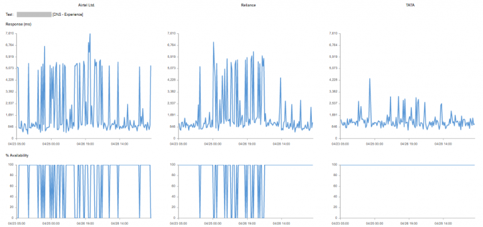Click the flat TATA availability line

408,165
